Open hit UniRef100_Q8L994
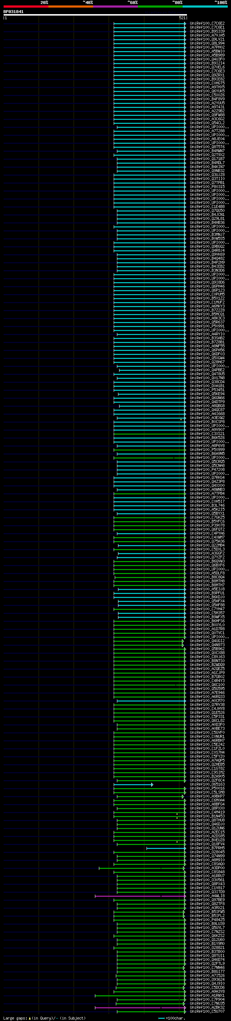 pyautogui.click(x=207, y=43)
